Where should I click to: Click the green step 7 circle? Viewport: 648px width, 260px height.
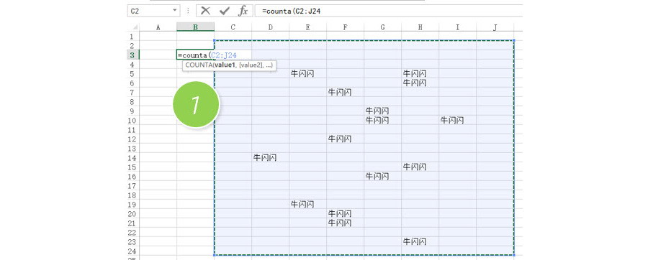pos(195,105)
